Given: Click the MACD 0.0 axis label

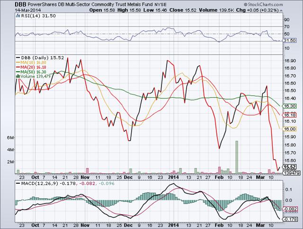Looking at the screenshot, I should coord(288,200).
